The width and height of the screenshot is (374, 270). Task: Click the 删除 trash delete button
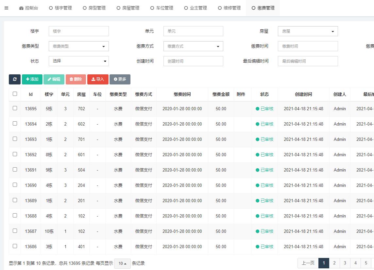click(76, 79)
